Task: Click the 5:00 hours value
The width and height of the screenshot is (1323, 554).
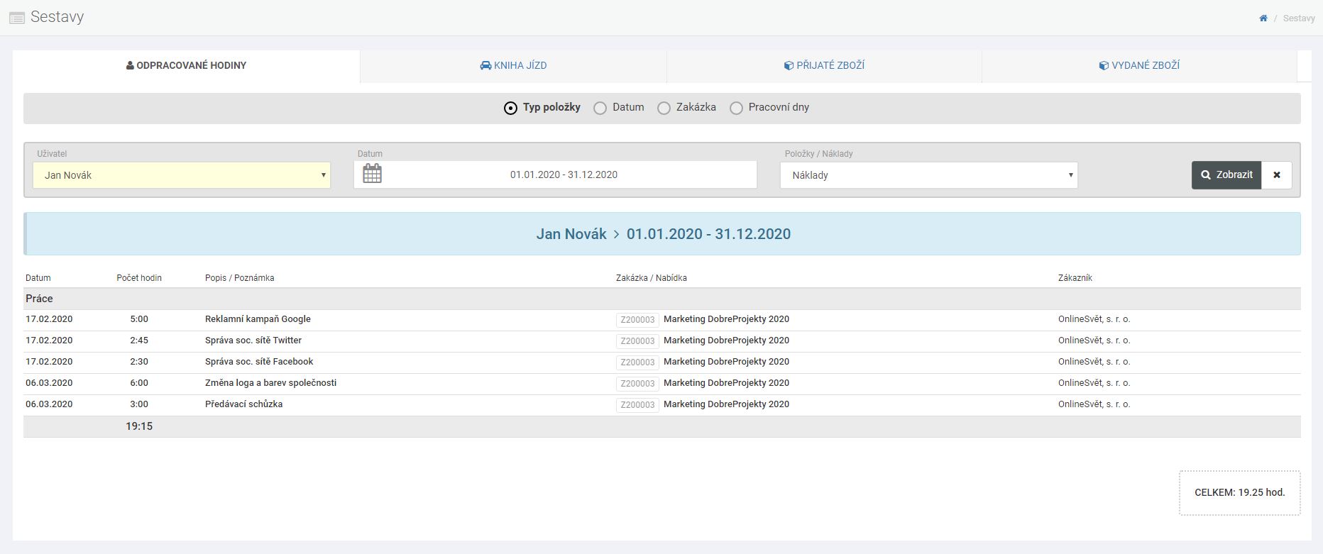Action: tap(139, 319)
